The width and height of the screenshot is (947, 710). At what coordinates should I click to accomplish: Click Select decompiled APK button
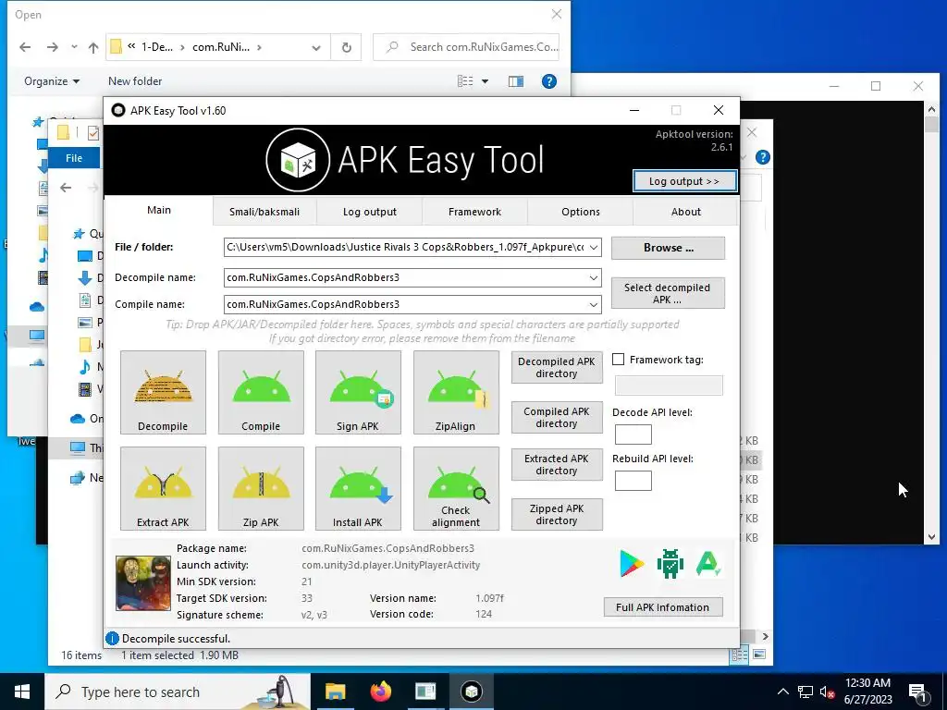pos(668,293)
